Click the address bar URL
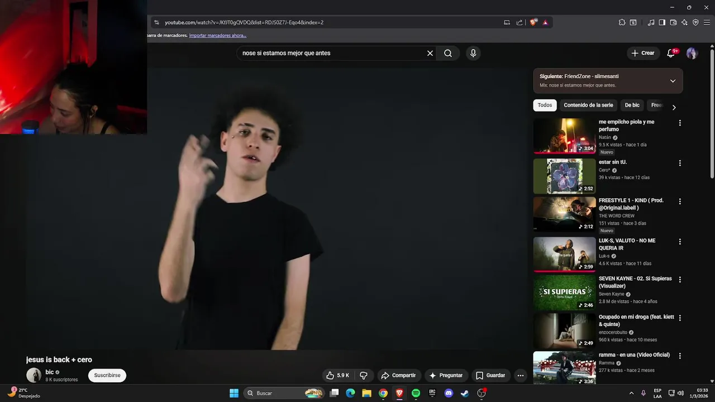The width and height of the screenshot is (715, 402). 244,22
